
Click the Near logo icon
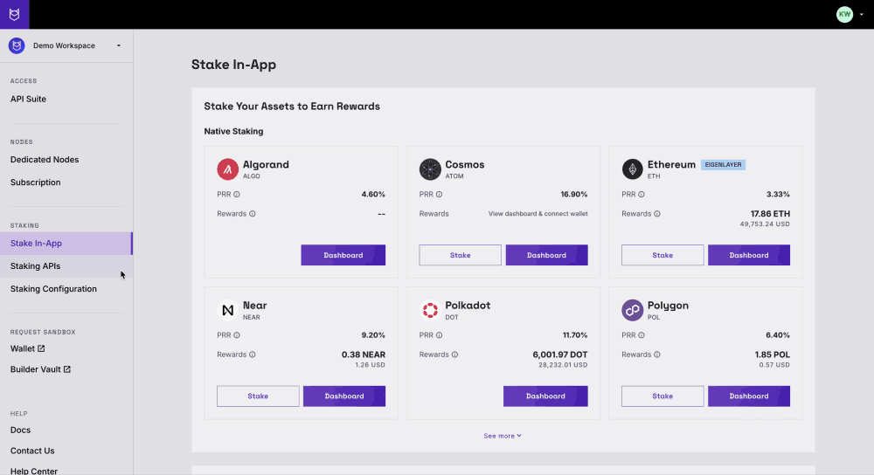[x=227, y=310]
